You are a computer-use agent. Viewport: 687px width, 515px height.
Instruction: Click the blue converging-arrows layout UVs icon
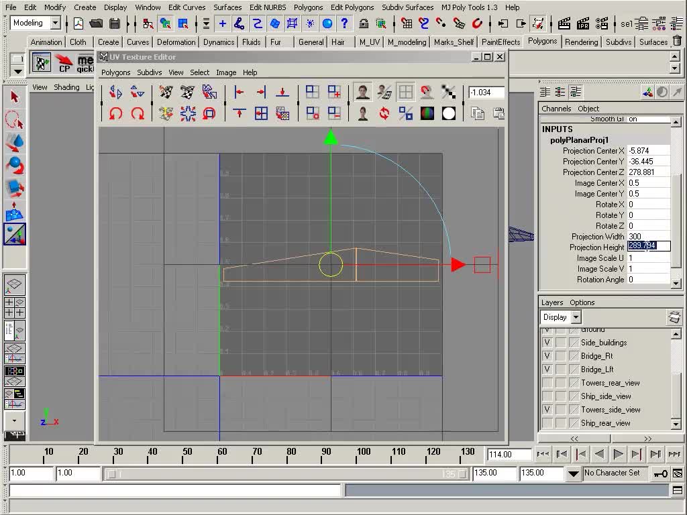[x=188, y=113]
